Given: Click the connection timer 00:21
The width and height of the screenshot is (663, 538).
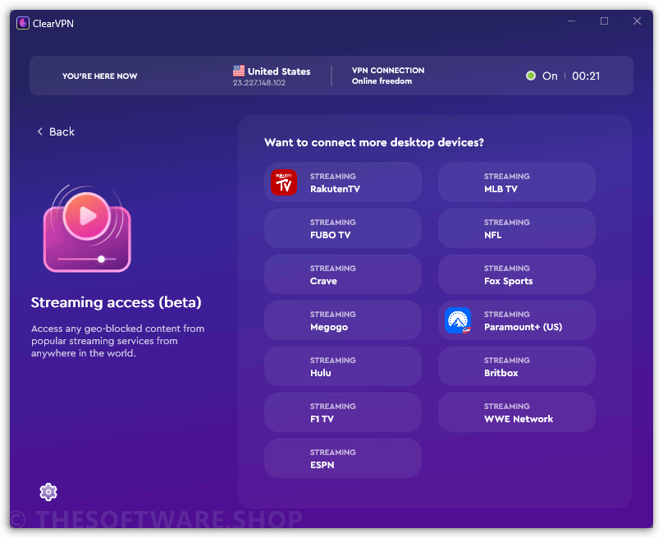Looking at the screenshot, I should 586,76.
